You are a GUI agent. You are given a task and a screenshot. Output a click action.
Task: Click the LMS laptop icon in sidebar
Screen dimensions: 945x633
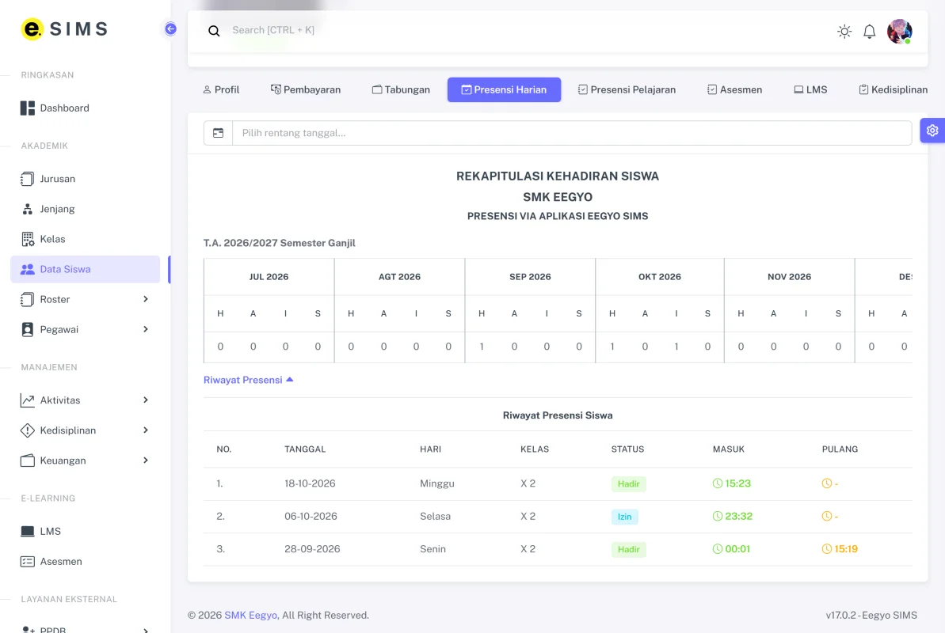pyautogui.click(x=28, y=531)
